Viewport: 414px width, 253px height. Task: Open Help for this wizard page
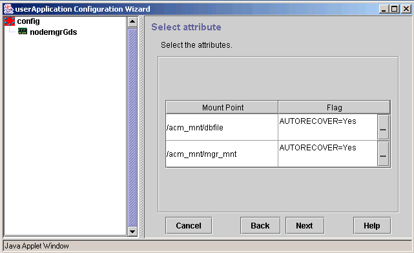click(x=372, y=225)
